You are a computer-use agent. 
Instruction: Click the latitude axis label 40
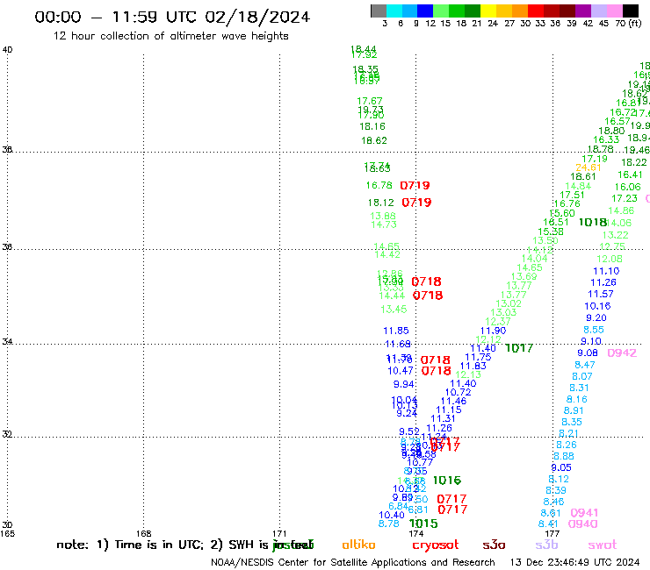coord(7,50)
